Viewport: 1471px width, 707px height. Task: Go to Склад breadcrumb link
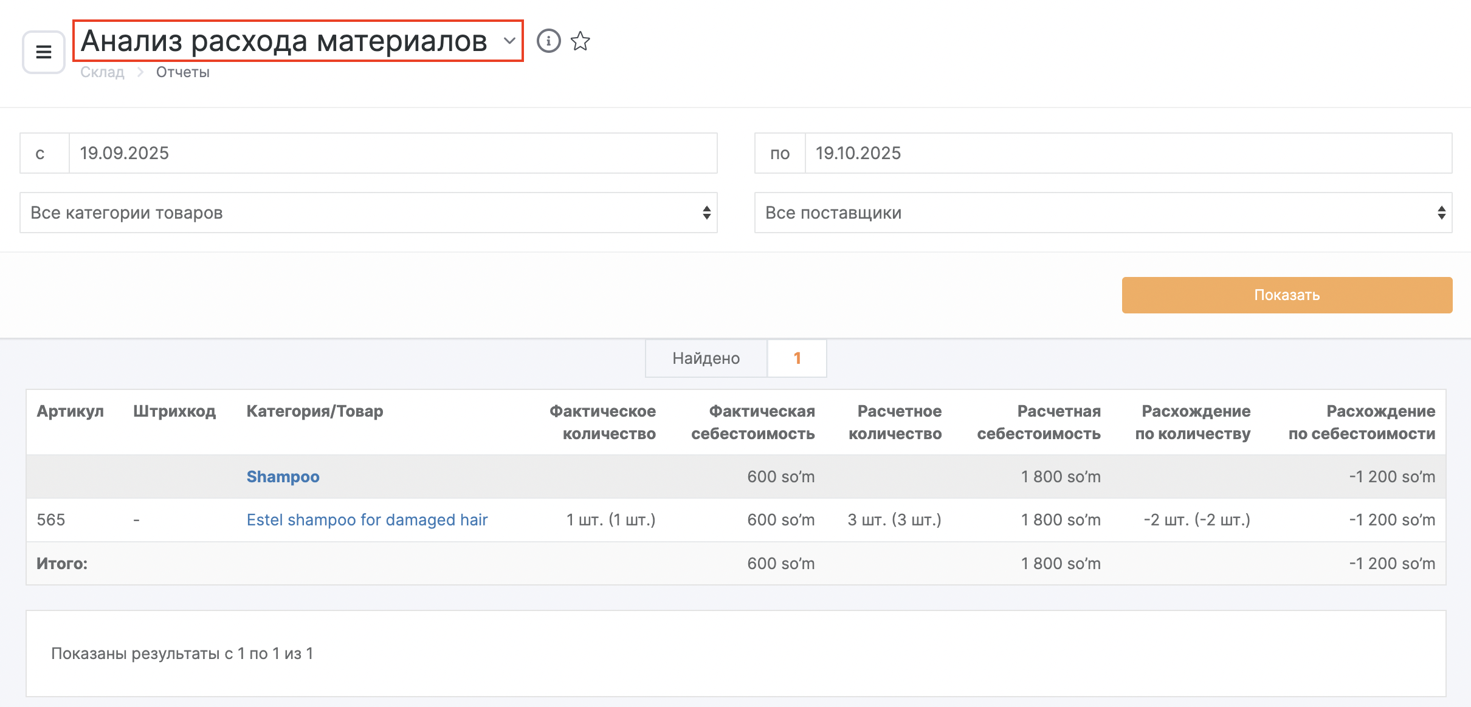click(x=102, y=72)
